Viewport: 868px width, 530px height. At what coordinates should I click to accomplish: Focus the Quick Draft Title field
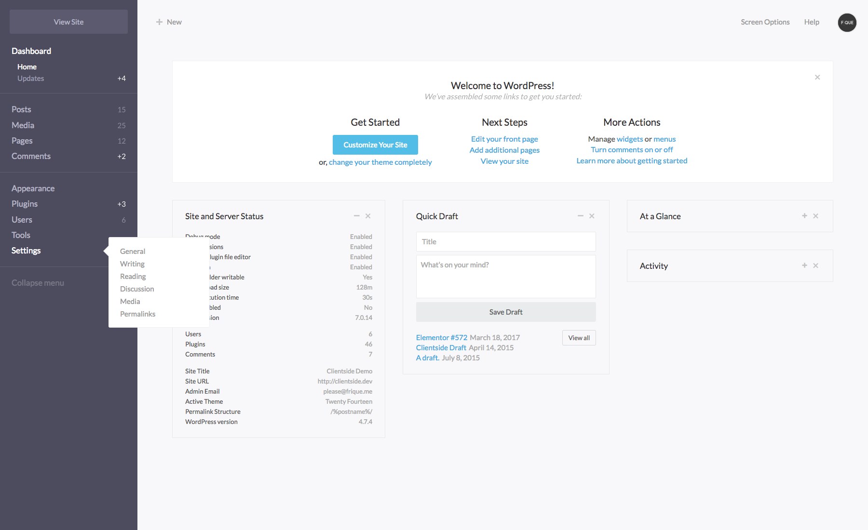pos(506,242)
